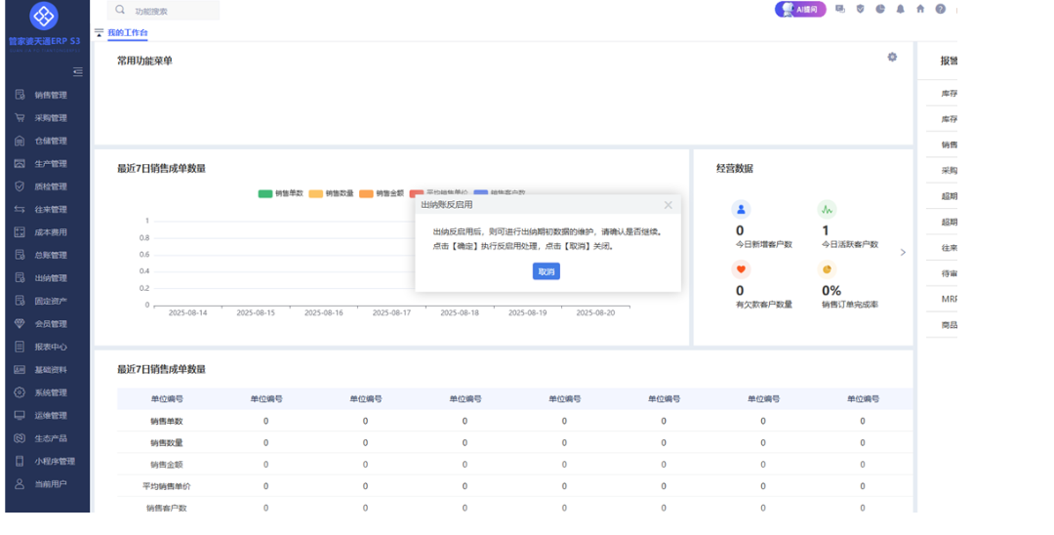Click the 今日新增客户数 card
Screen dimensions: 1054x535
pos(763,226)
